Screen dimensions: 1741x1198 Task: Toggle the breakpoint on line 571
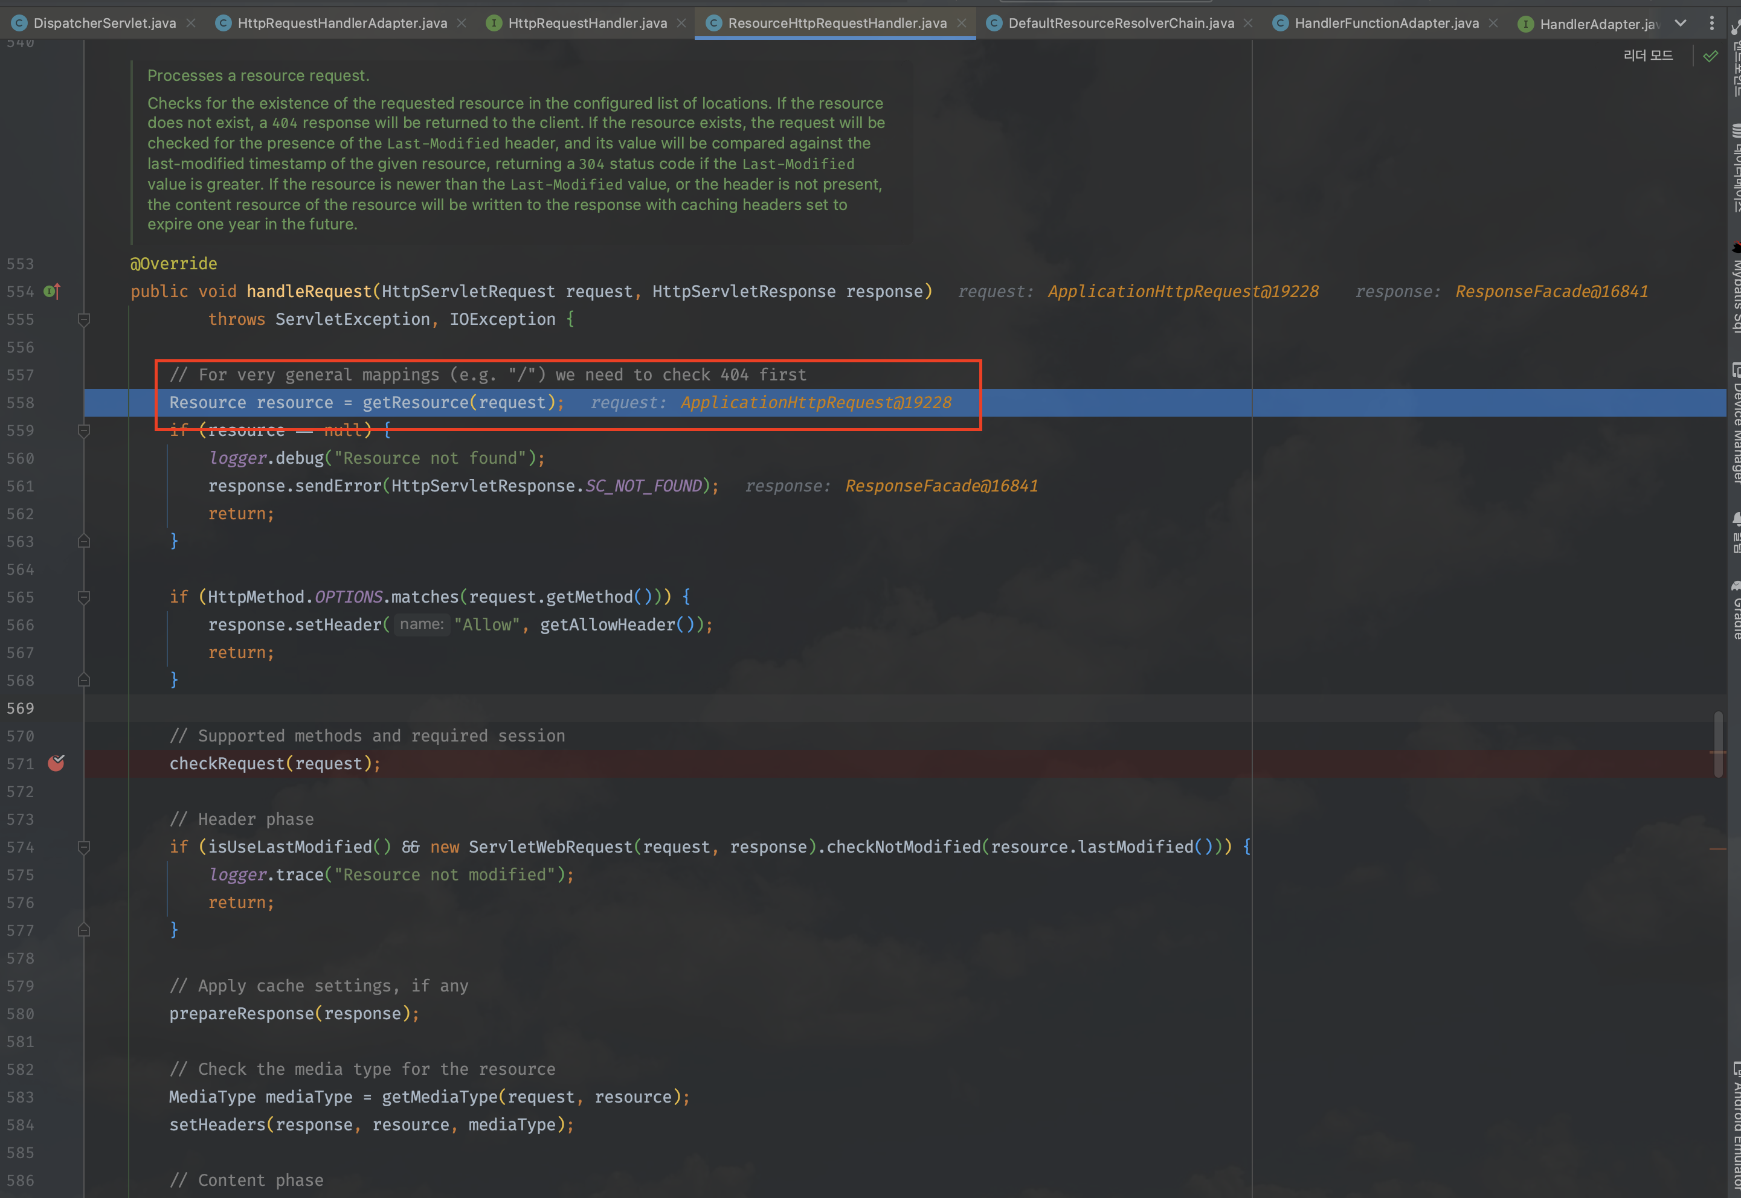point(56,763)
